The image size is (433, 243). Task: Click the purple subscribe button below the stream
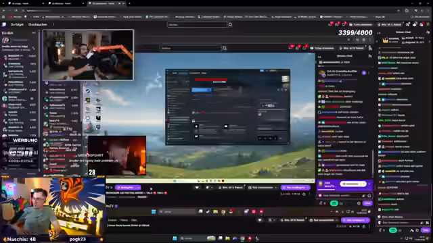(355, 220)
